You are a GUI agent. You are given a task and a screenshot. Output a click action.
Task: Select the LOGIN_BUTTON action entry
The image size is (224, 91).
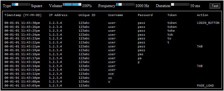(208, 23)
